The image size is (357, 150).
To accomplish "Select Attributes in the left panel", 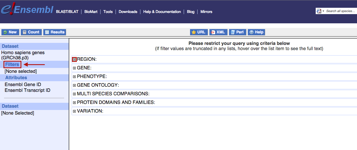I will coord(16,78).
